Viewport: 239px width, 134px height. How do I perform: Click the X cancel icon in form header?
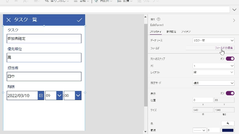[9, 20]
